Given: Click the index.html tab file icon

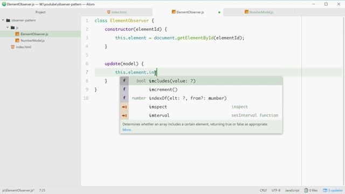Looking at the screenshot, I should (x=109, y=12).
